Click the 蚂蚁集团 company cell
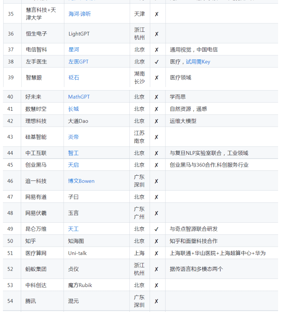This screenshot has width=281, height=312. [x=36, y=269]
